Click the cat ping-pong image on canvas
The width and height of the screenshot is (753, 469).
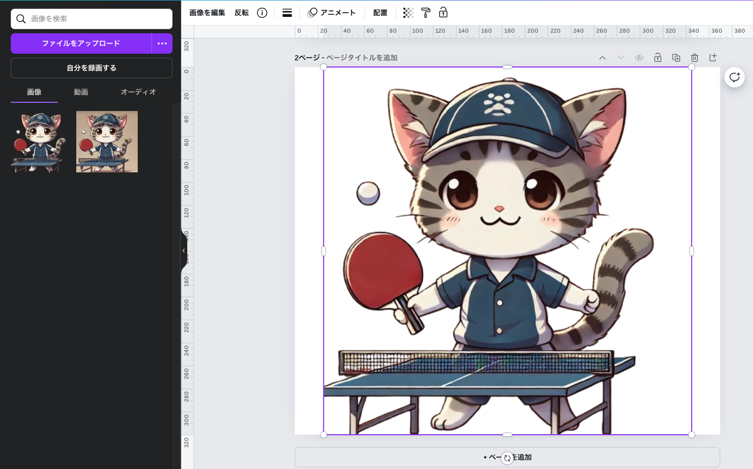coord(507,251)
